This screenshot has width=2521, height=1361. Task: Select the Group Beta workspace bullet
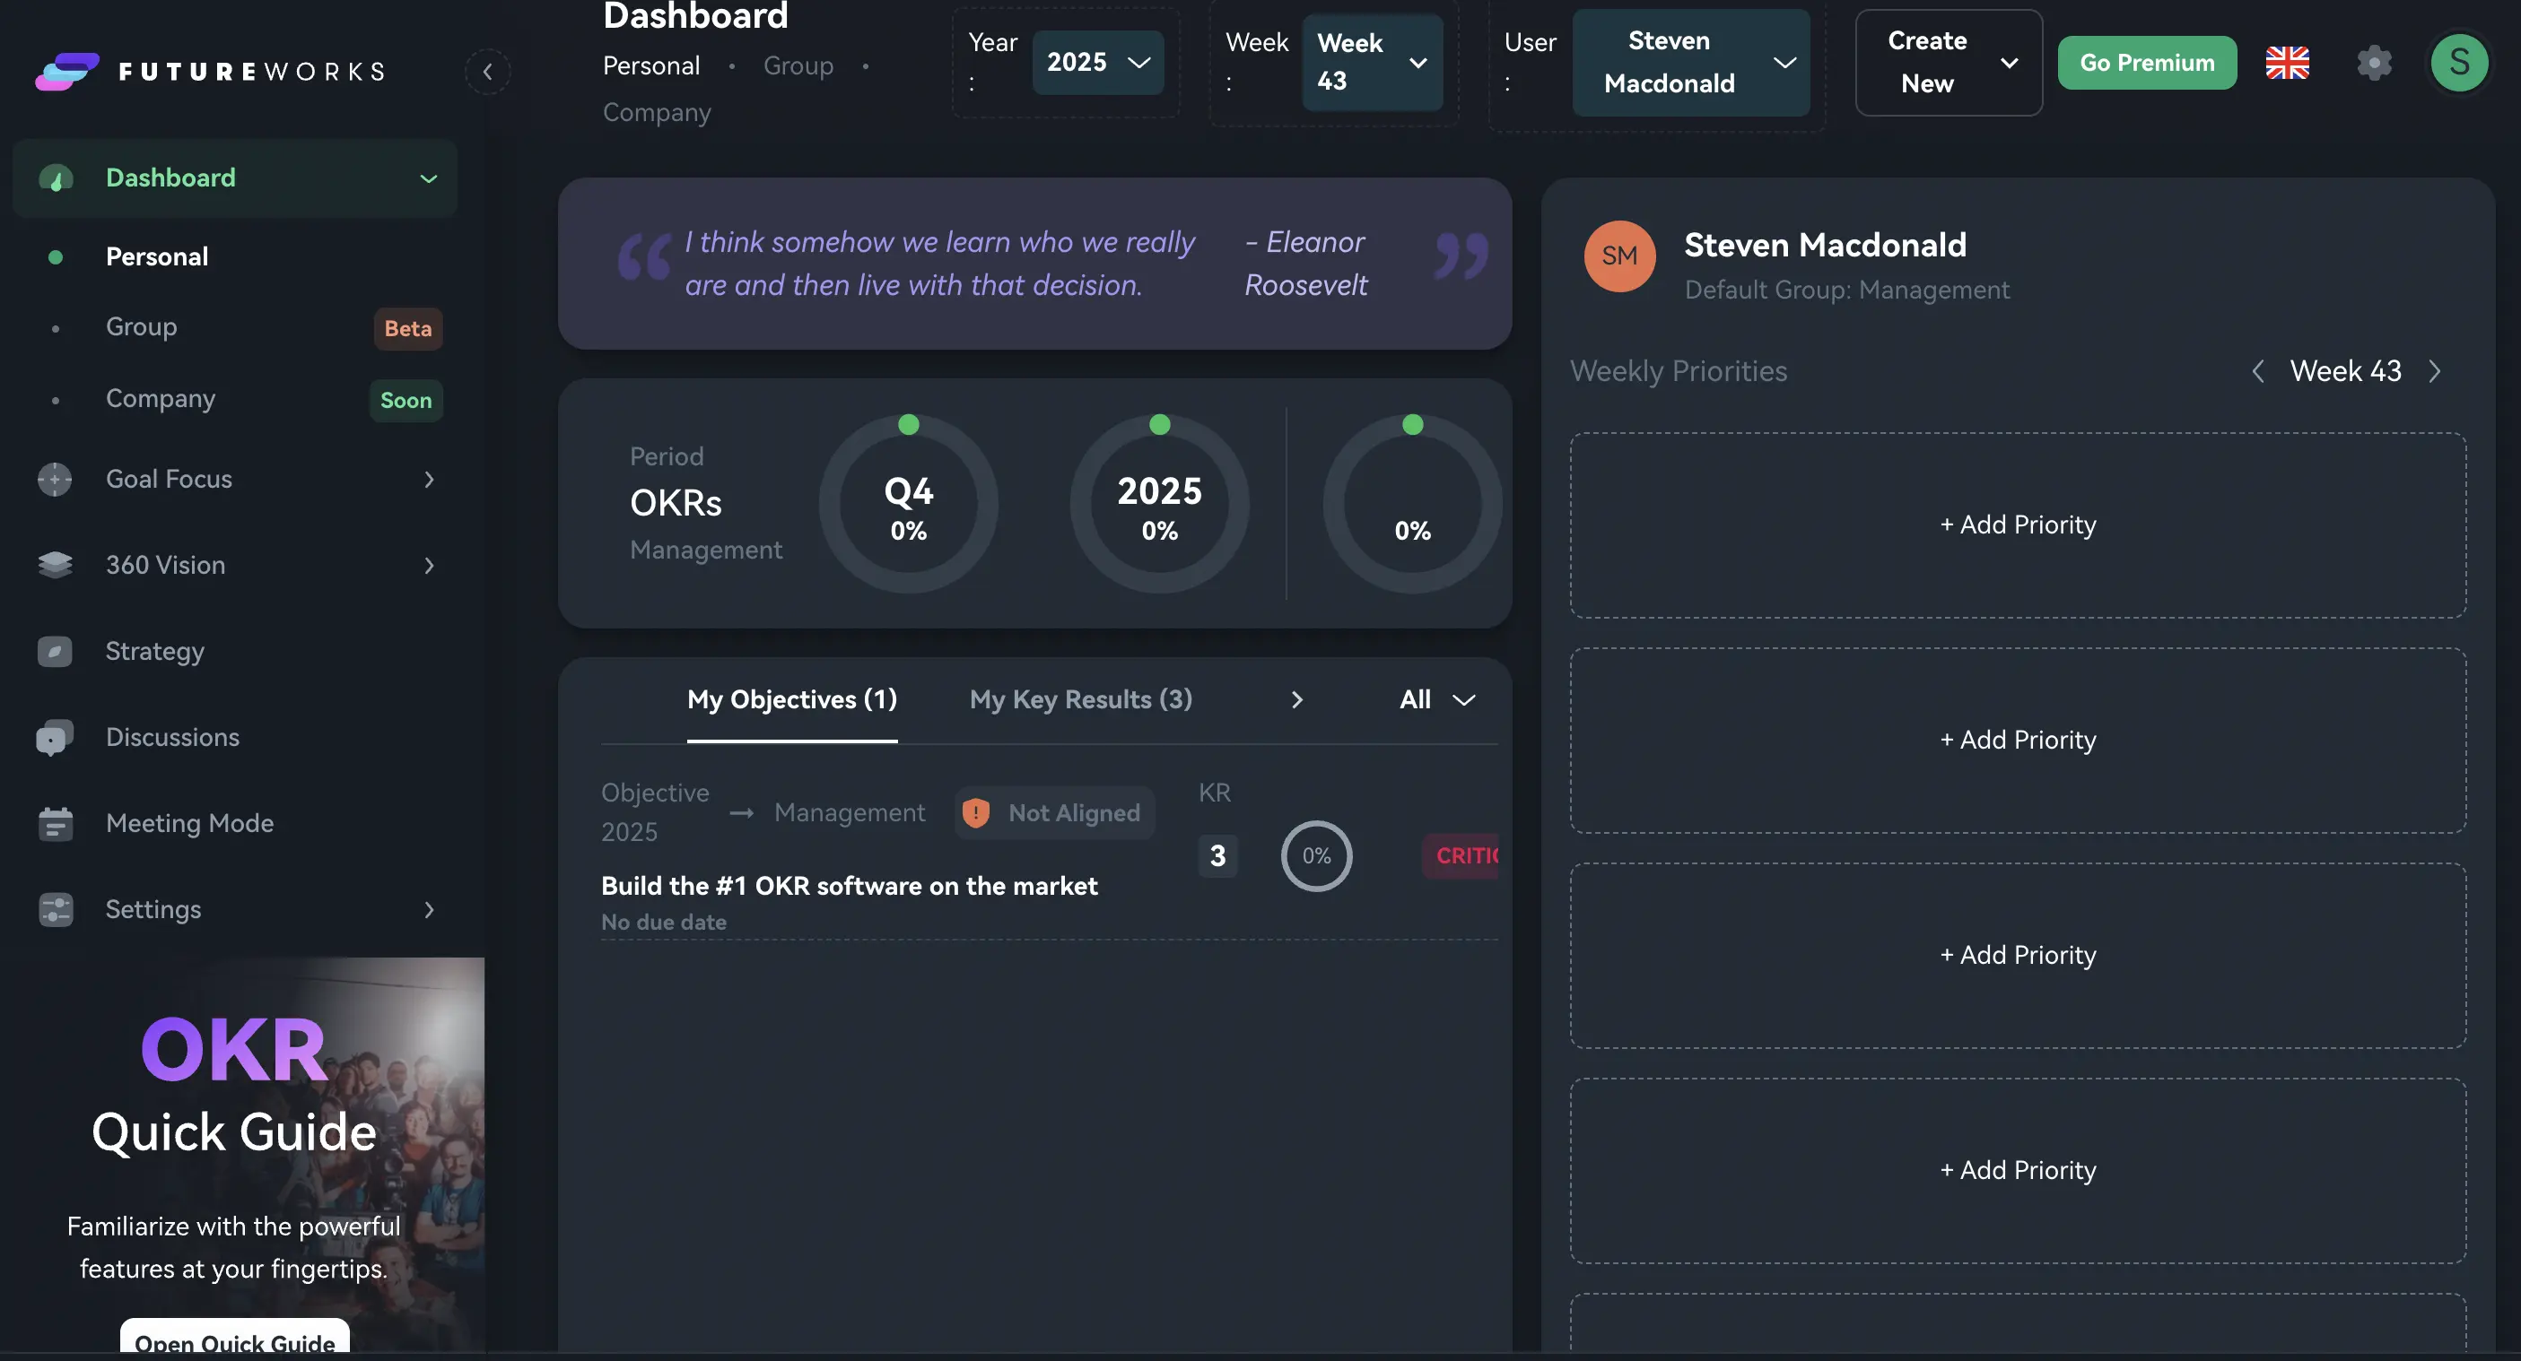pyautogui.click(x=55, y=326)
